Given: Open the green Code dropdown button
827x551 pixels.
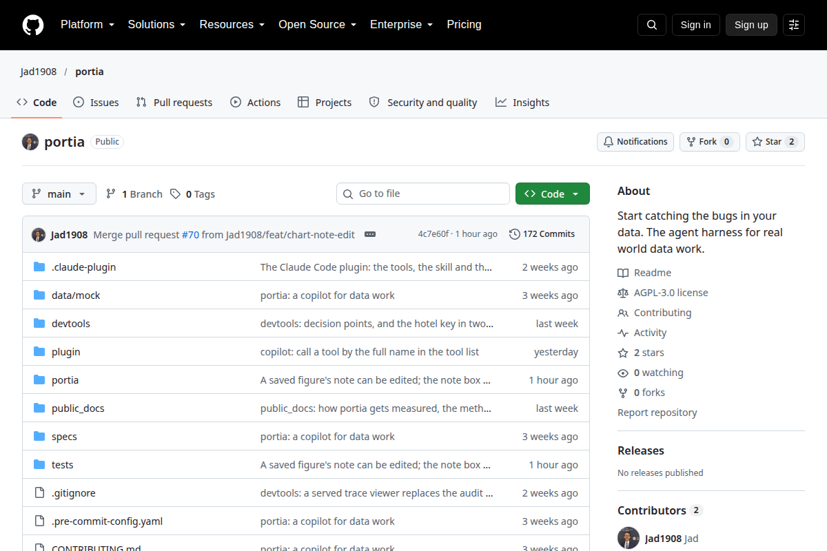Looking at the screenshot, I should click(x=553, y=194).
